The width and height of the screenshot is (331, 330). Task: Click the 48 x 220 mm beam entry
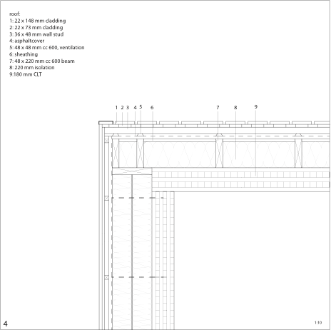click(x=42, y=61)
